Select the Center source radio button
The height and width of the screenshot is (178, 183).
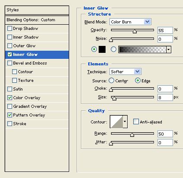pos(111,81)
